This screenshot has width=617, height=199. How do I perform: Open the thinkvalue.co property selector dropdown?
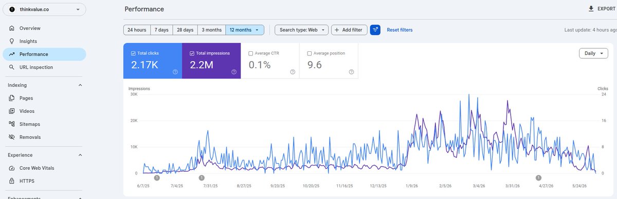point(44,9)
